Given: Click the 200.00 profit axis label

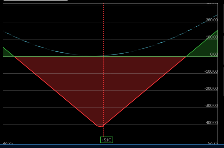Looking at the screenshot, I should [x=212, y=20].
